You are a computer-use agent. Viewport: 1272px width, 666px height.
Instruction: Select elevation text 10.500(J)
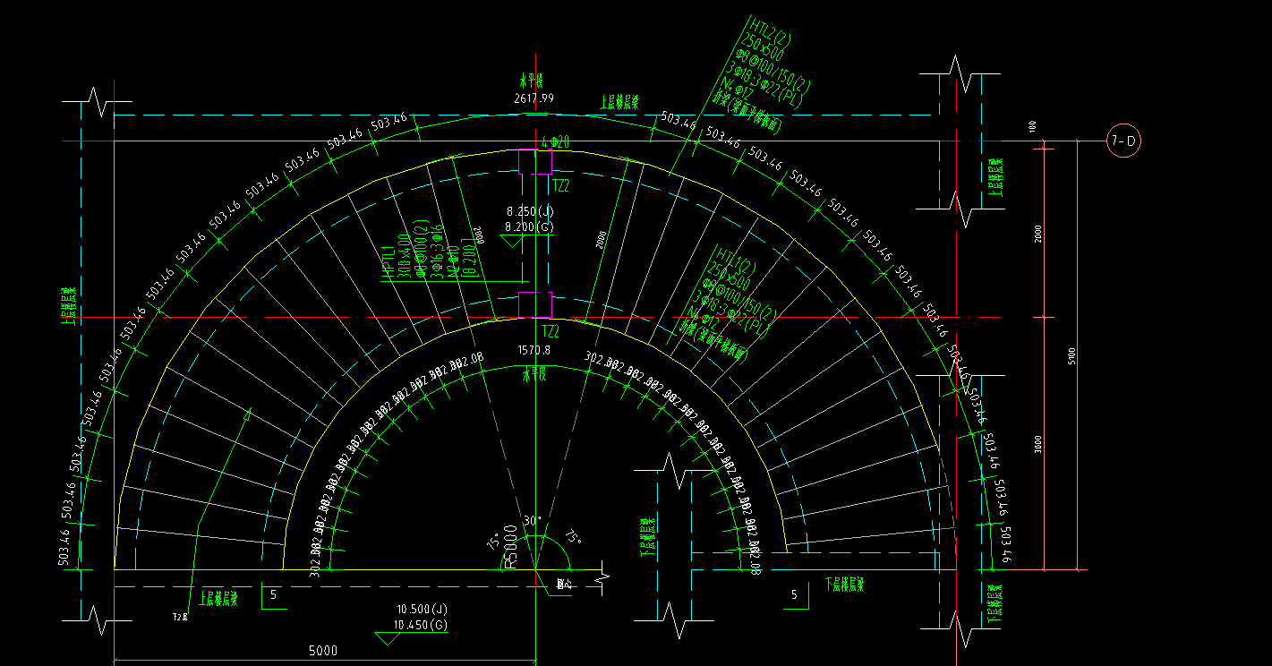[x=420, y=609]
